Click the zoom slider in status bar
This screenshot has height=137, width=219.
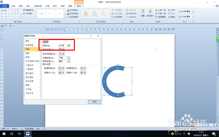tap(208, 129)
